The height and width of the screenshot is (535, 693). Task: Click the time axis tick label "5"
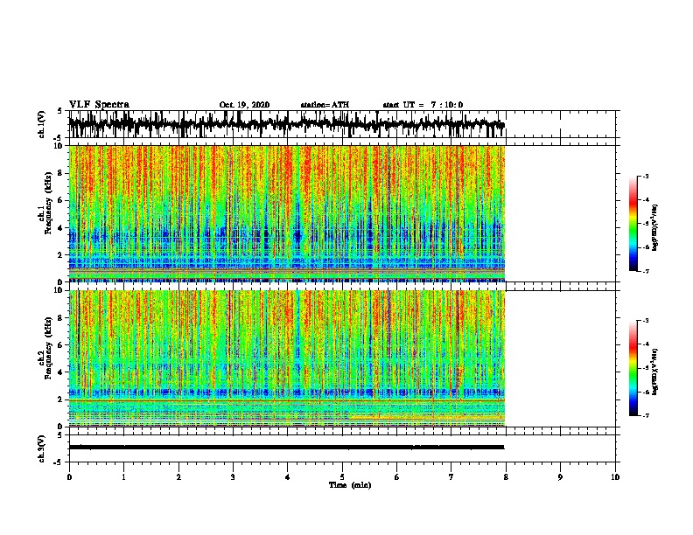click(x=342, y=477)
